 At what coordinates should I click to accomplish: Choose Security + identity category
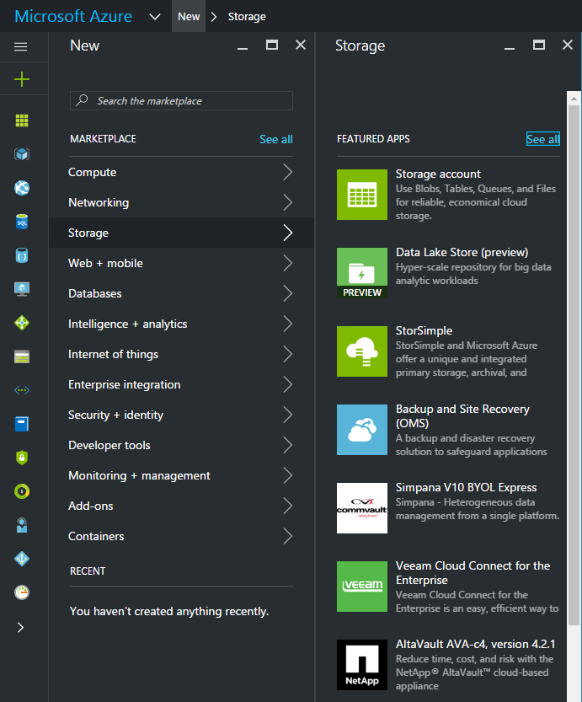(x=115, y=415)
